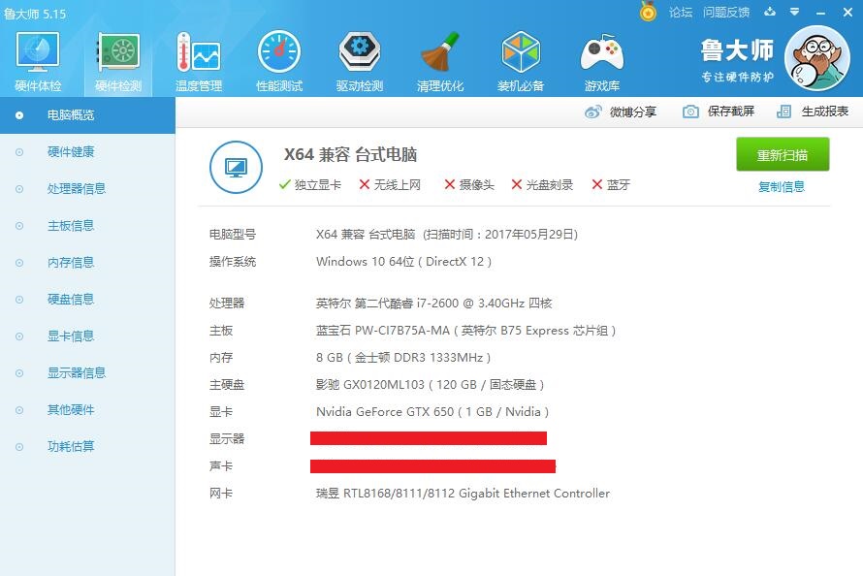Click the 复制信息 copy info link
The width and height of the screenshot is (863, 576).
click(782, 186)
